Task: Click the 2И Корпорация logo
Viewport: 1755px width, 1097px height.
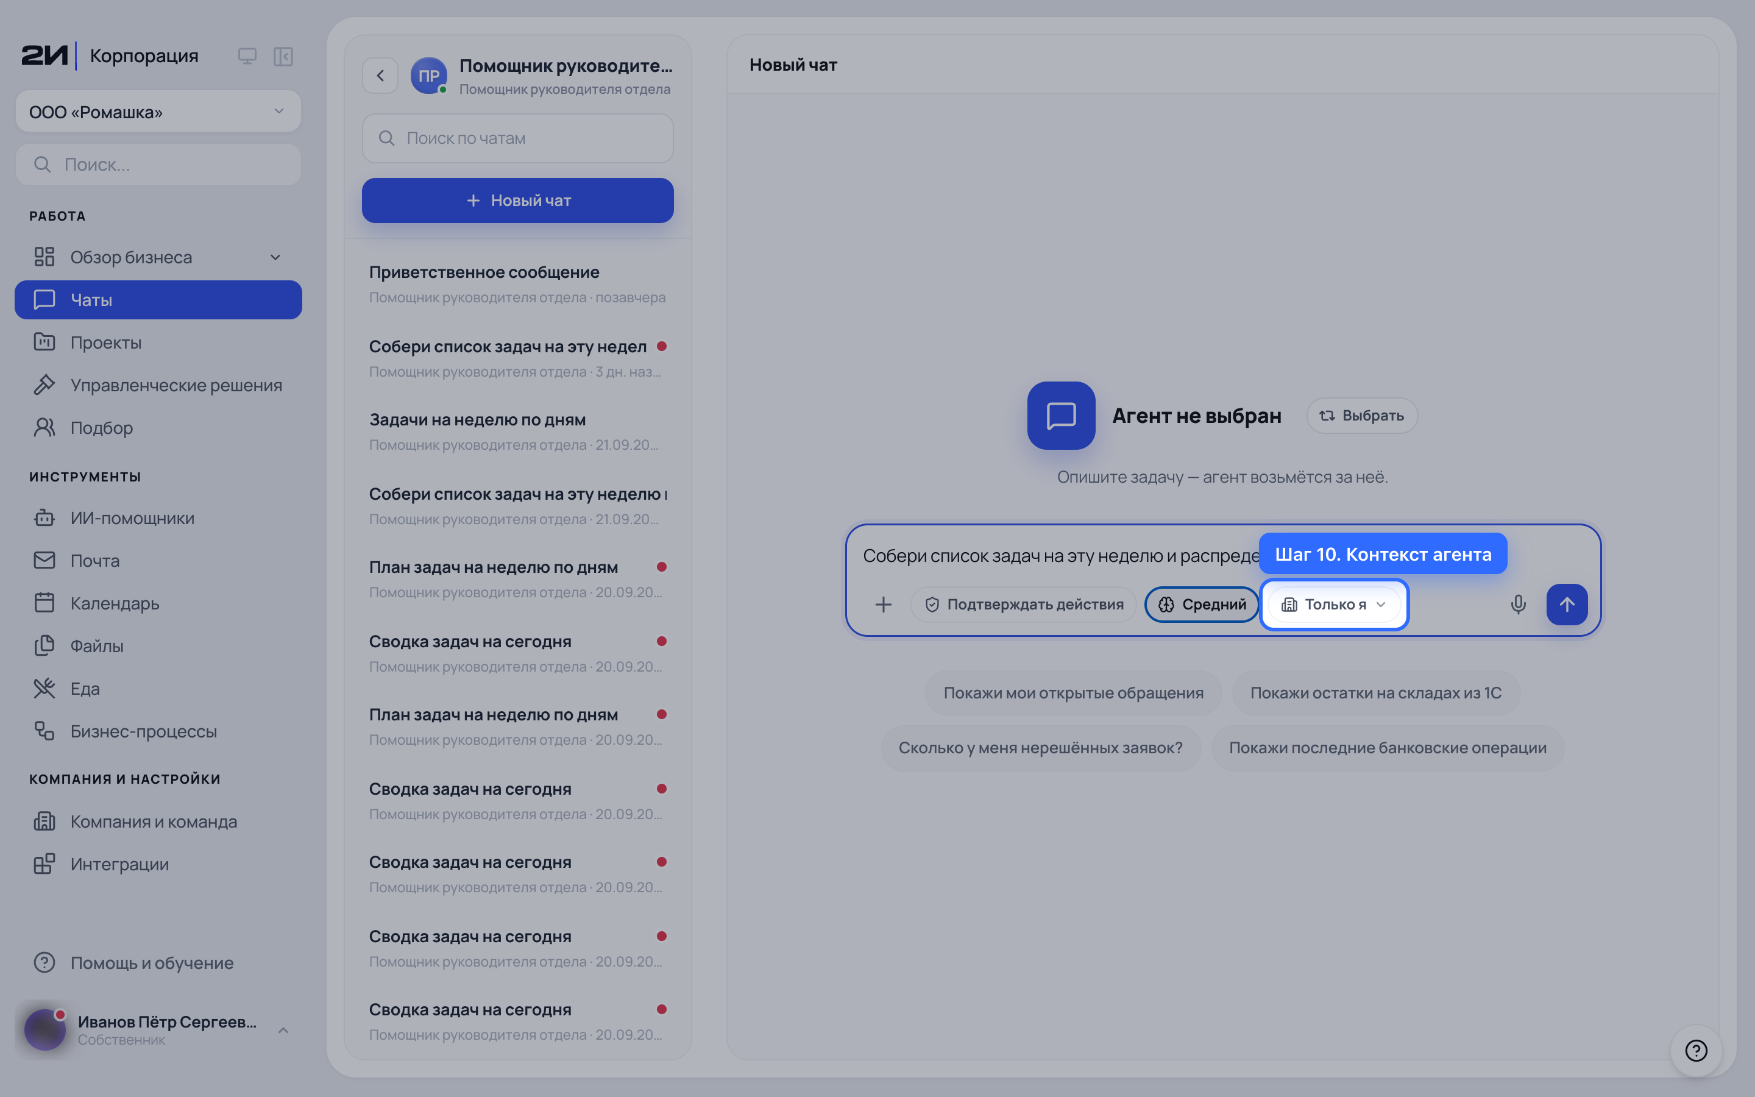Action: 110,56
